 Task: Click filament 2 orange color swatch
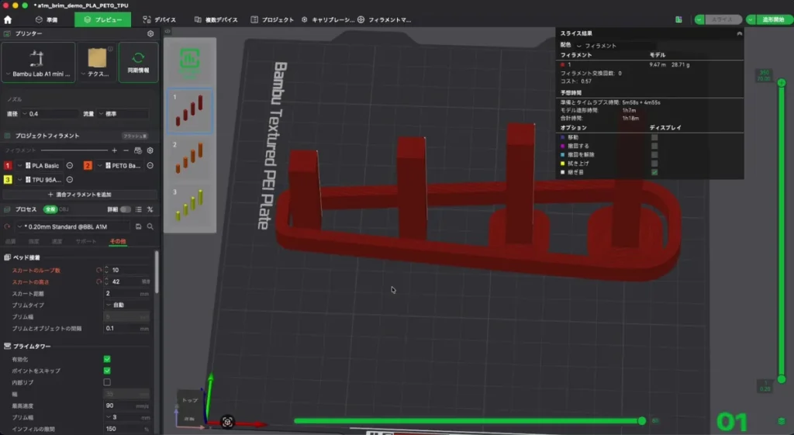coord(88,166)
